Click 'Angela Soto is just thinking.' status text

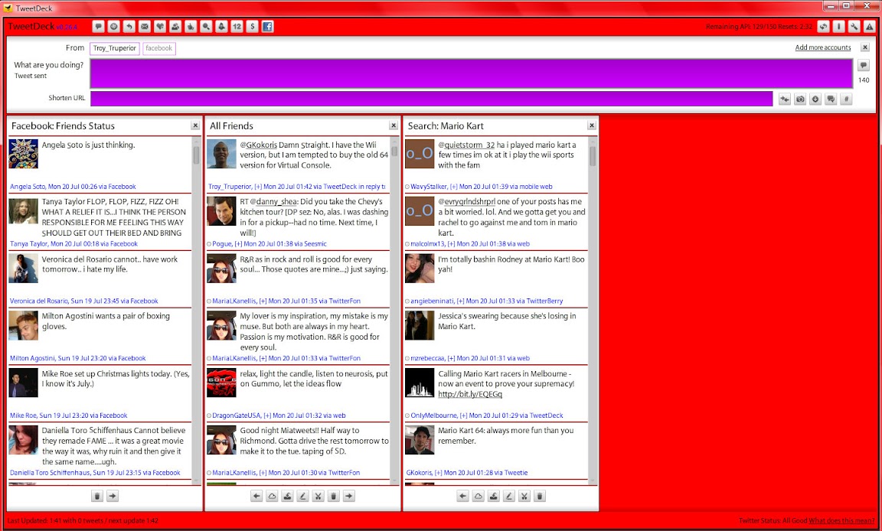88,145
